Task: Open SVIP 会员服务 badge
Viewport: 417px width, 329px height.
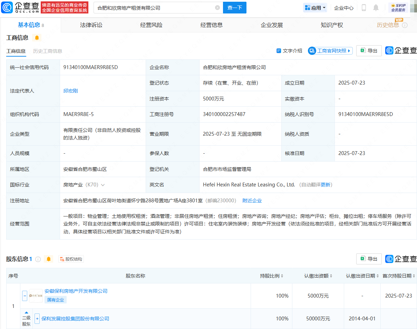Action: (x=398, y=8)
